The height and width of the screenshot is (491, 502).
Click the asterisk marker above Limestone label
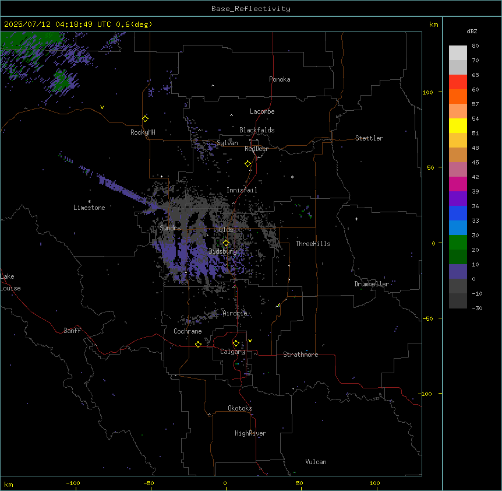click(x=89, y=202)
